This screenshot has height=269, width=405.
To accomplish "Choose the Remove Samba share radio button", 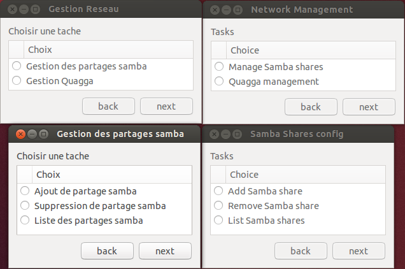I will (218, 206).
